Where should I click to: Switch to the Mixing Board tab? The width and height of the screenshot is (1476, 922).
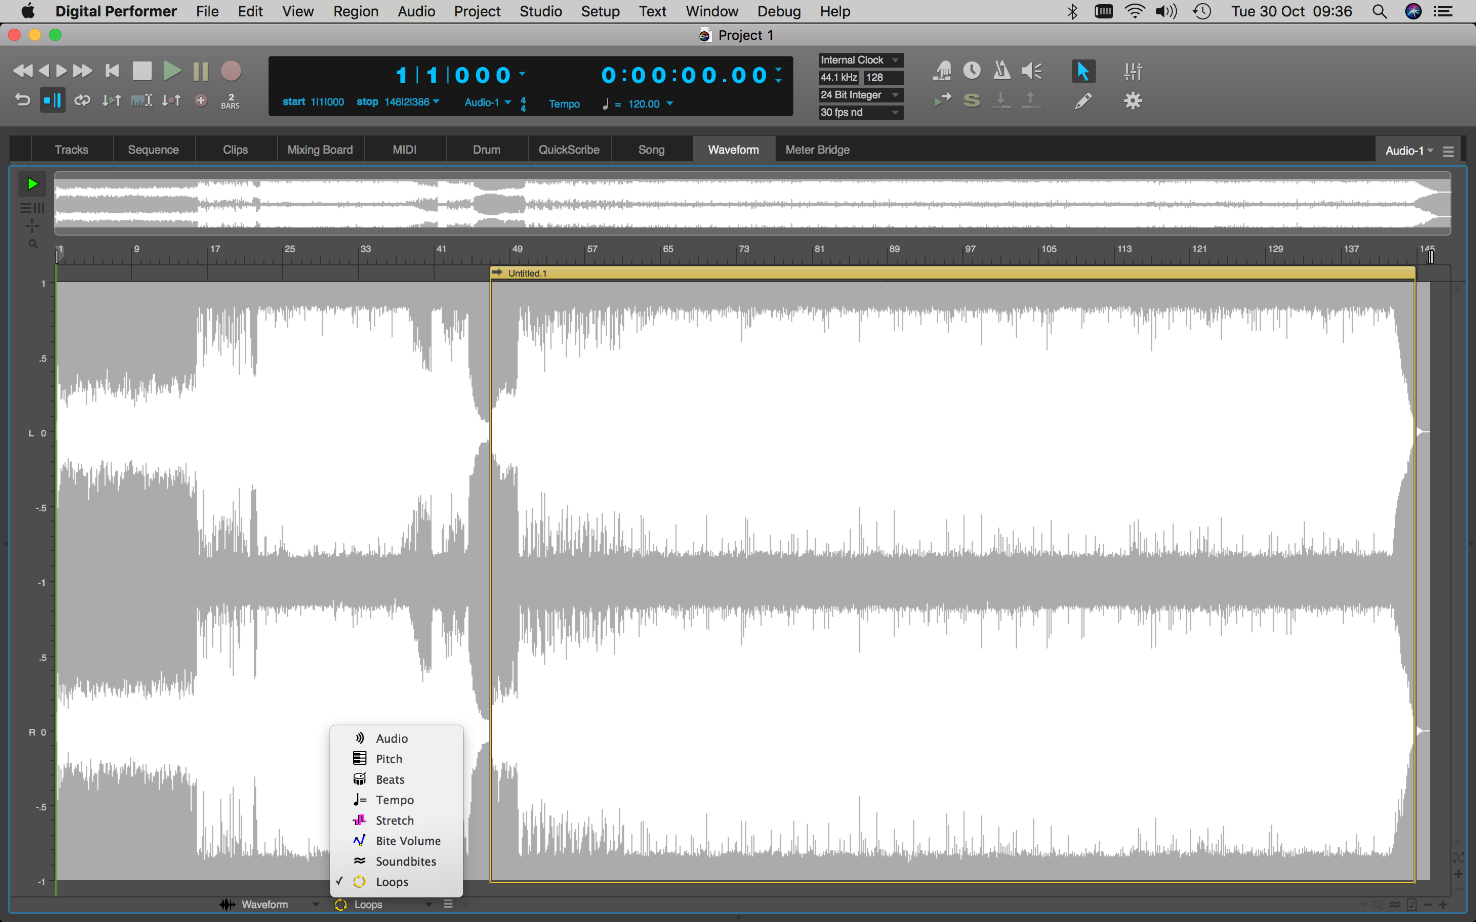pyautogui.click(x=320, y=150)
